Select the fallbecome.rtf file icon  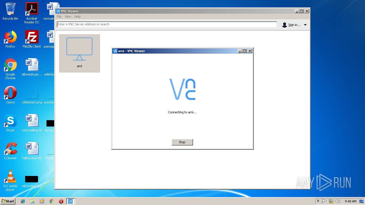tap(32, 151)
